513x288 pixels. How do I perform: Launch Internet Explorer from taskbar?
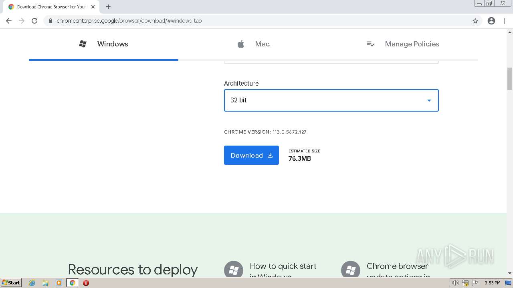tap(32, 283)
